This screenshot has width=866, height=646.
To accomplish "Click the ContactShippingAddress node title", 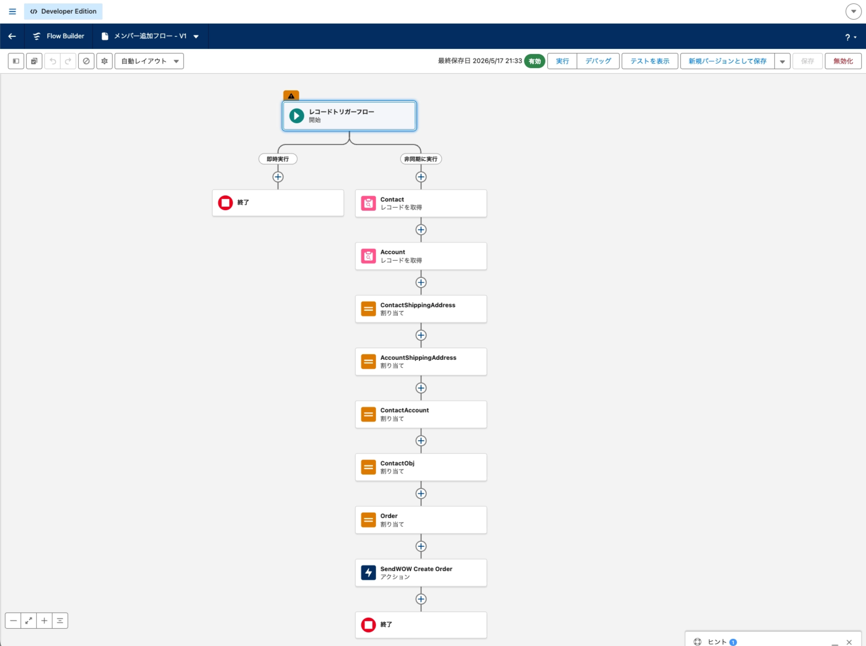I will (418, 305).
